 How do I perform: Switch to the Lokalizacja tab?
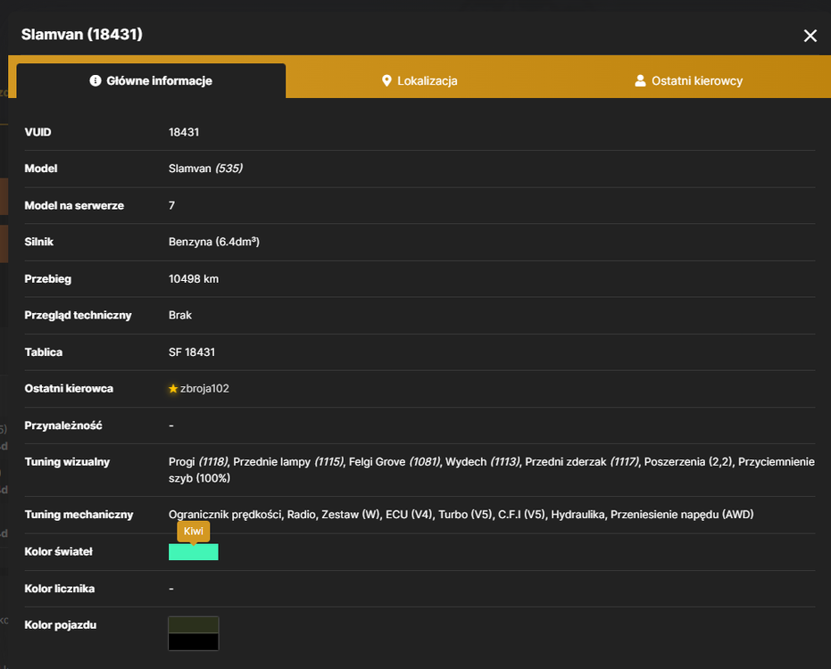coord(420,80)
